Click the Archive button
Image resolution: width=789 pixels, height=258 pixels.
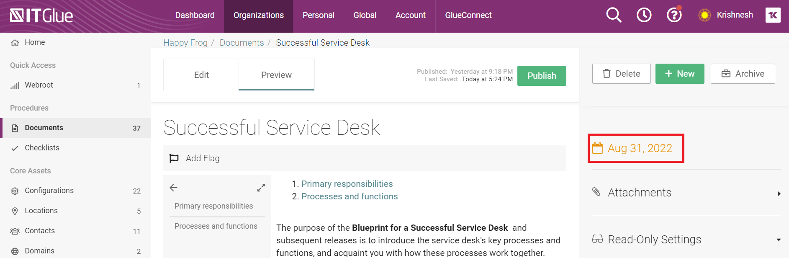pyautogui.click(x=743, y=74)
